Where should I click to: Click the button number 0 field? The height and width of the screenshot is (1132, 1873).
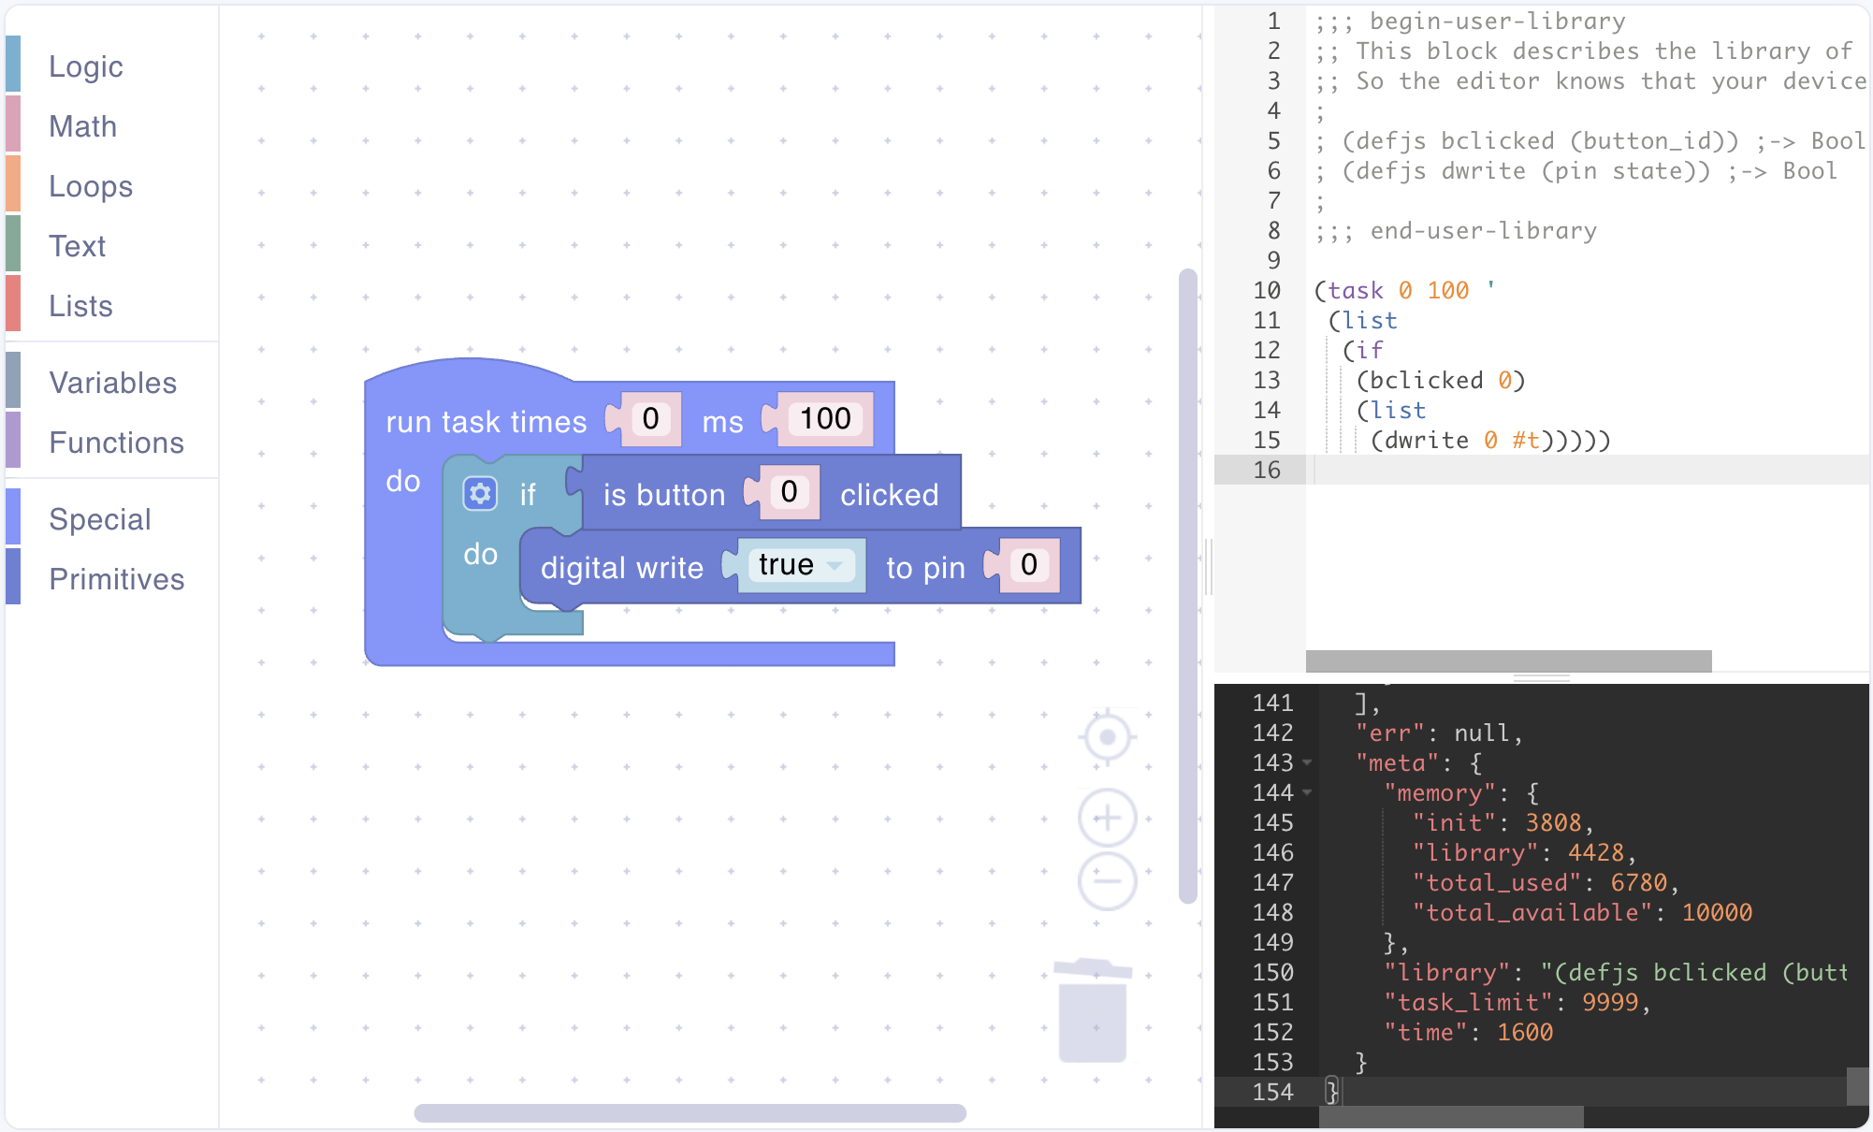click(x=789, y=491)
